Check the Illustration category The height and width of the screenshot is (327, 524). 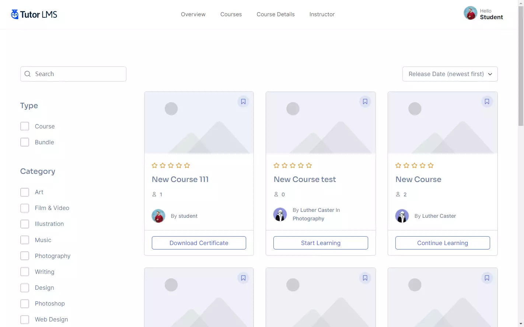[25, 224]
